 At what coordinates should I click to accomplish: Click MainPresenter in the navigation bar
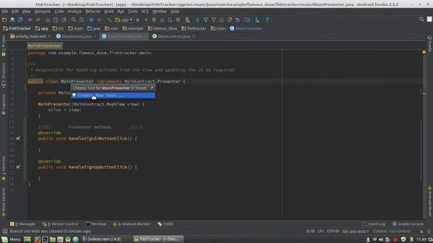coord(246,28)
